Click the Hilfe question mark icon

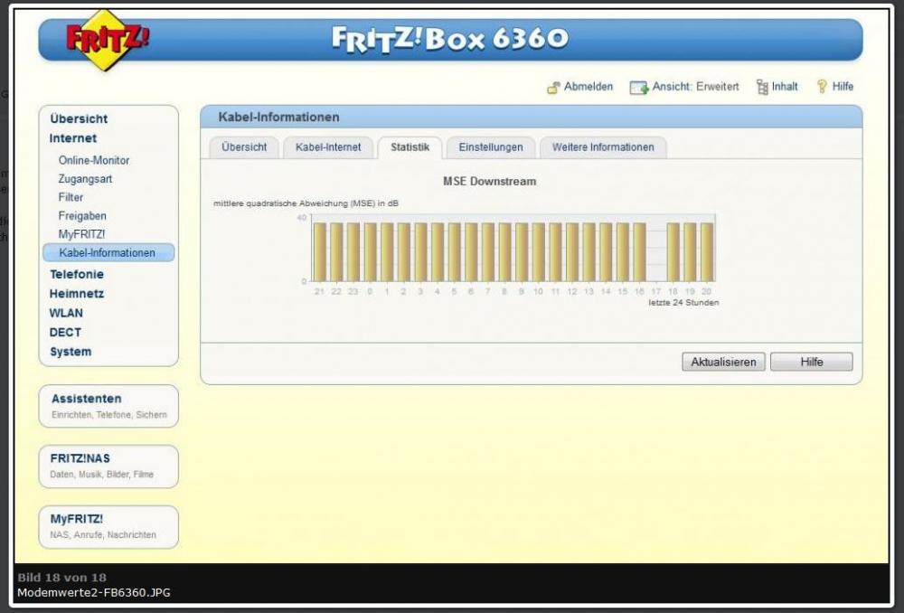[x=822, y=88]
